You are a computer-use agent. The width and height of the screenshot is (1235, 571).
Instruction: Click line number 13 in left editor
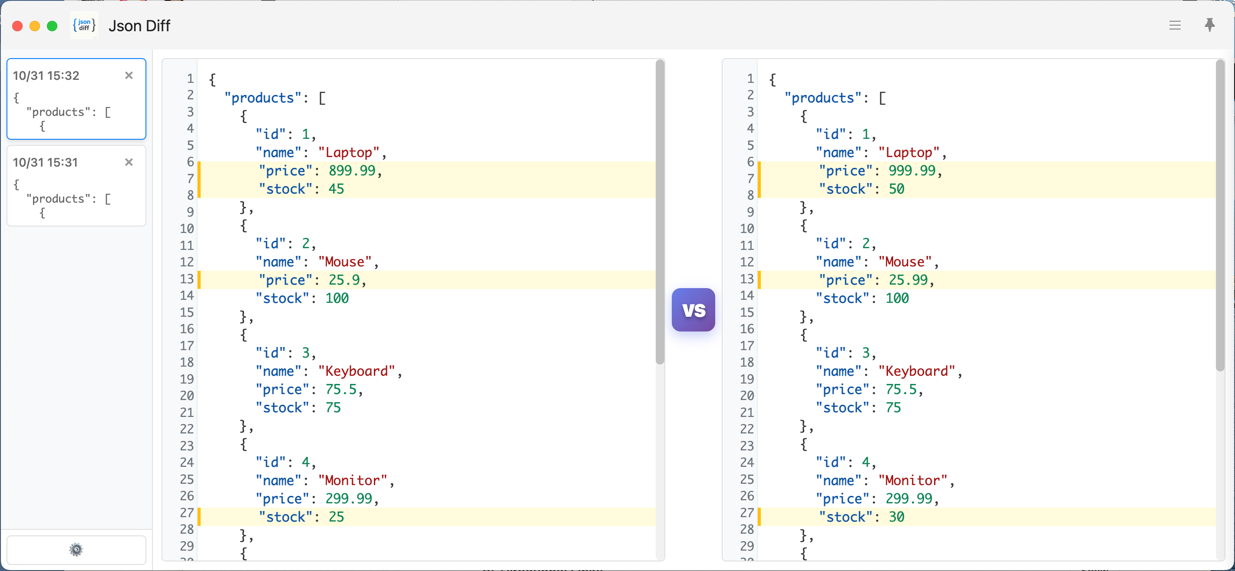(186, 279)
